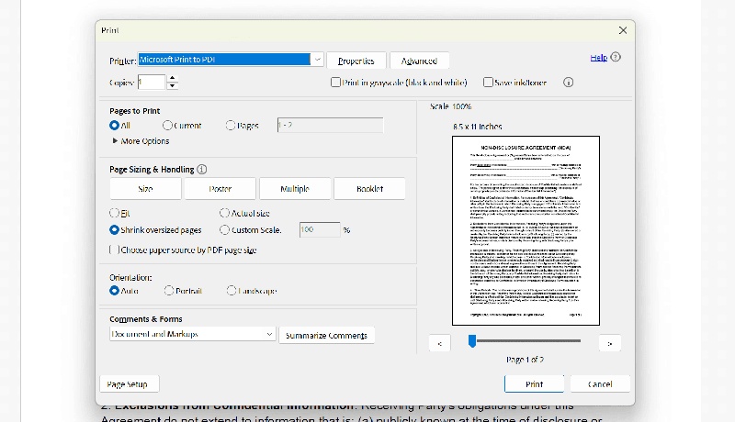735x422 pixels.
Task: Open Advanced print settings
Action: [419, 61]
